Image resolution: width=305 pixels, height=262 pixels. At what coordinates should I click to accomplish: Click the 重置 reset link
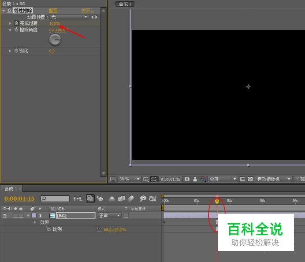[52, 11]
